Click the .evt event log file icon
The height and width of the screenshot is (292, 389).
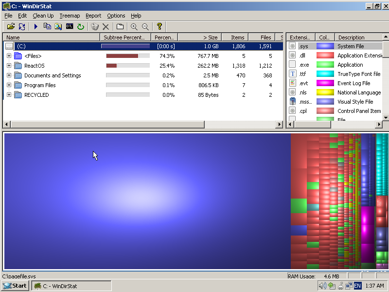coord(293,83)
